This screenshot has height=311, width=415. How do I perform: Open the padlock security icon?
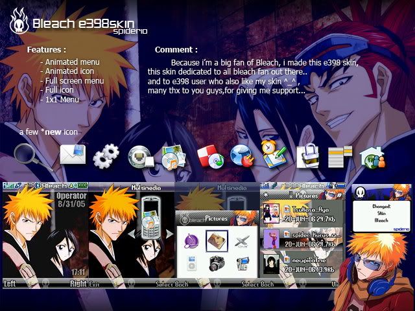[308, 156]
